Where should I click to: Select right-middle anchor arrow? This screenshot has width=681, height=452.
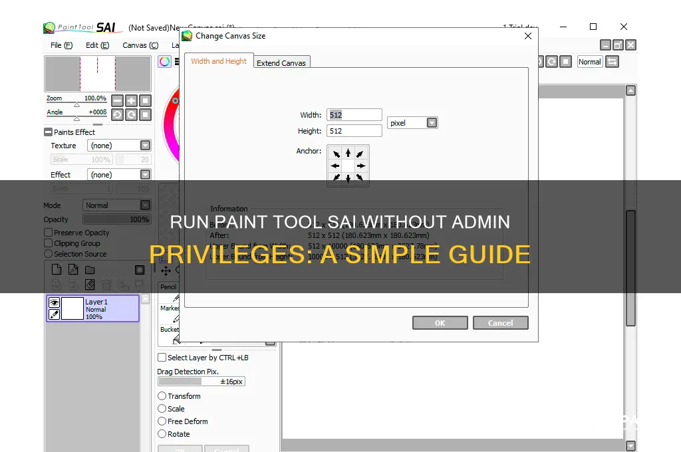(361, 166)
